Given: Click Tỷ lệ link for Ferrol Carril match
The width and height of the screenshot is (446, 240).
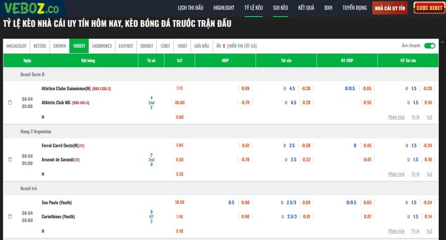Looking at the screenshot, I should pos(415,174).
